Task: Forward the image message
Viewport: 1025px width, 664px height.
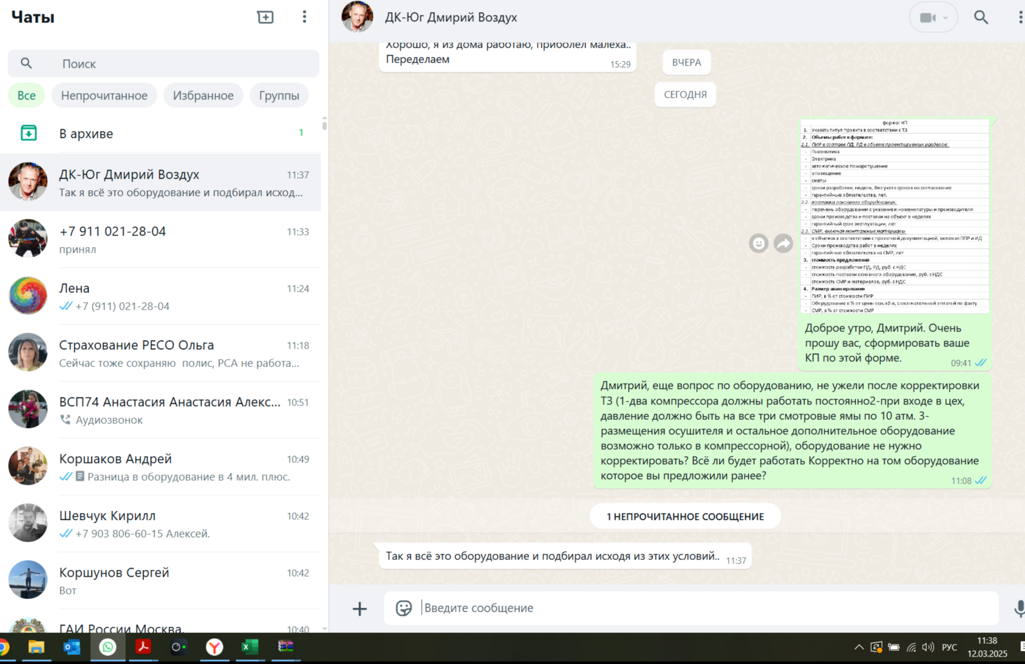Action: click(x=783, y=244)
